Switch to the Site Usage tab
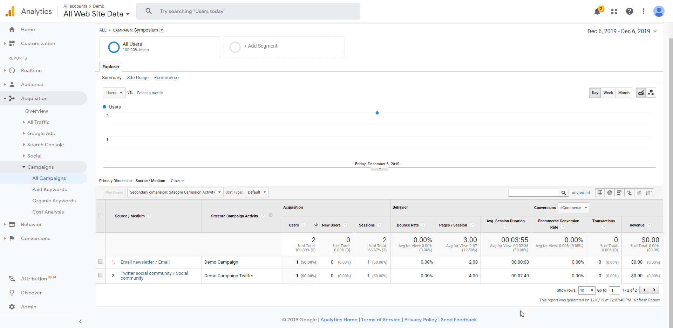Screen dimensions: 673x328 [138, 78]
